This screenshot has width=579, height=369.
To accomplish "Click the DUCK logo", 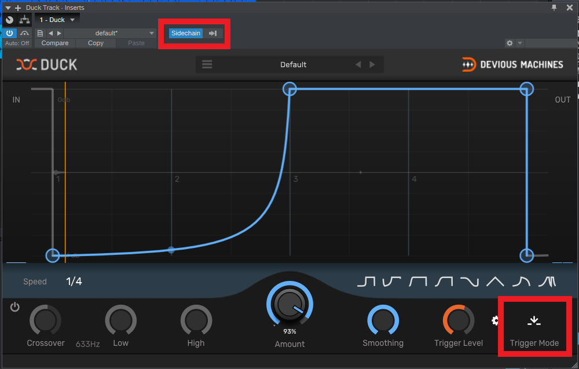I will point(47,65).
